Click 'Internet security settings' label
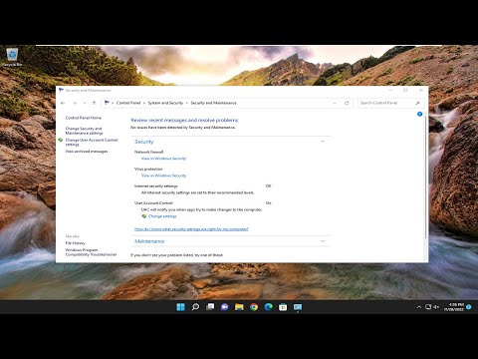Viewport: 478px width, 359px height. click(x=156, y=186)
